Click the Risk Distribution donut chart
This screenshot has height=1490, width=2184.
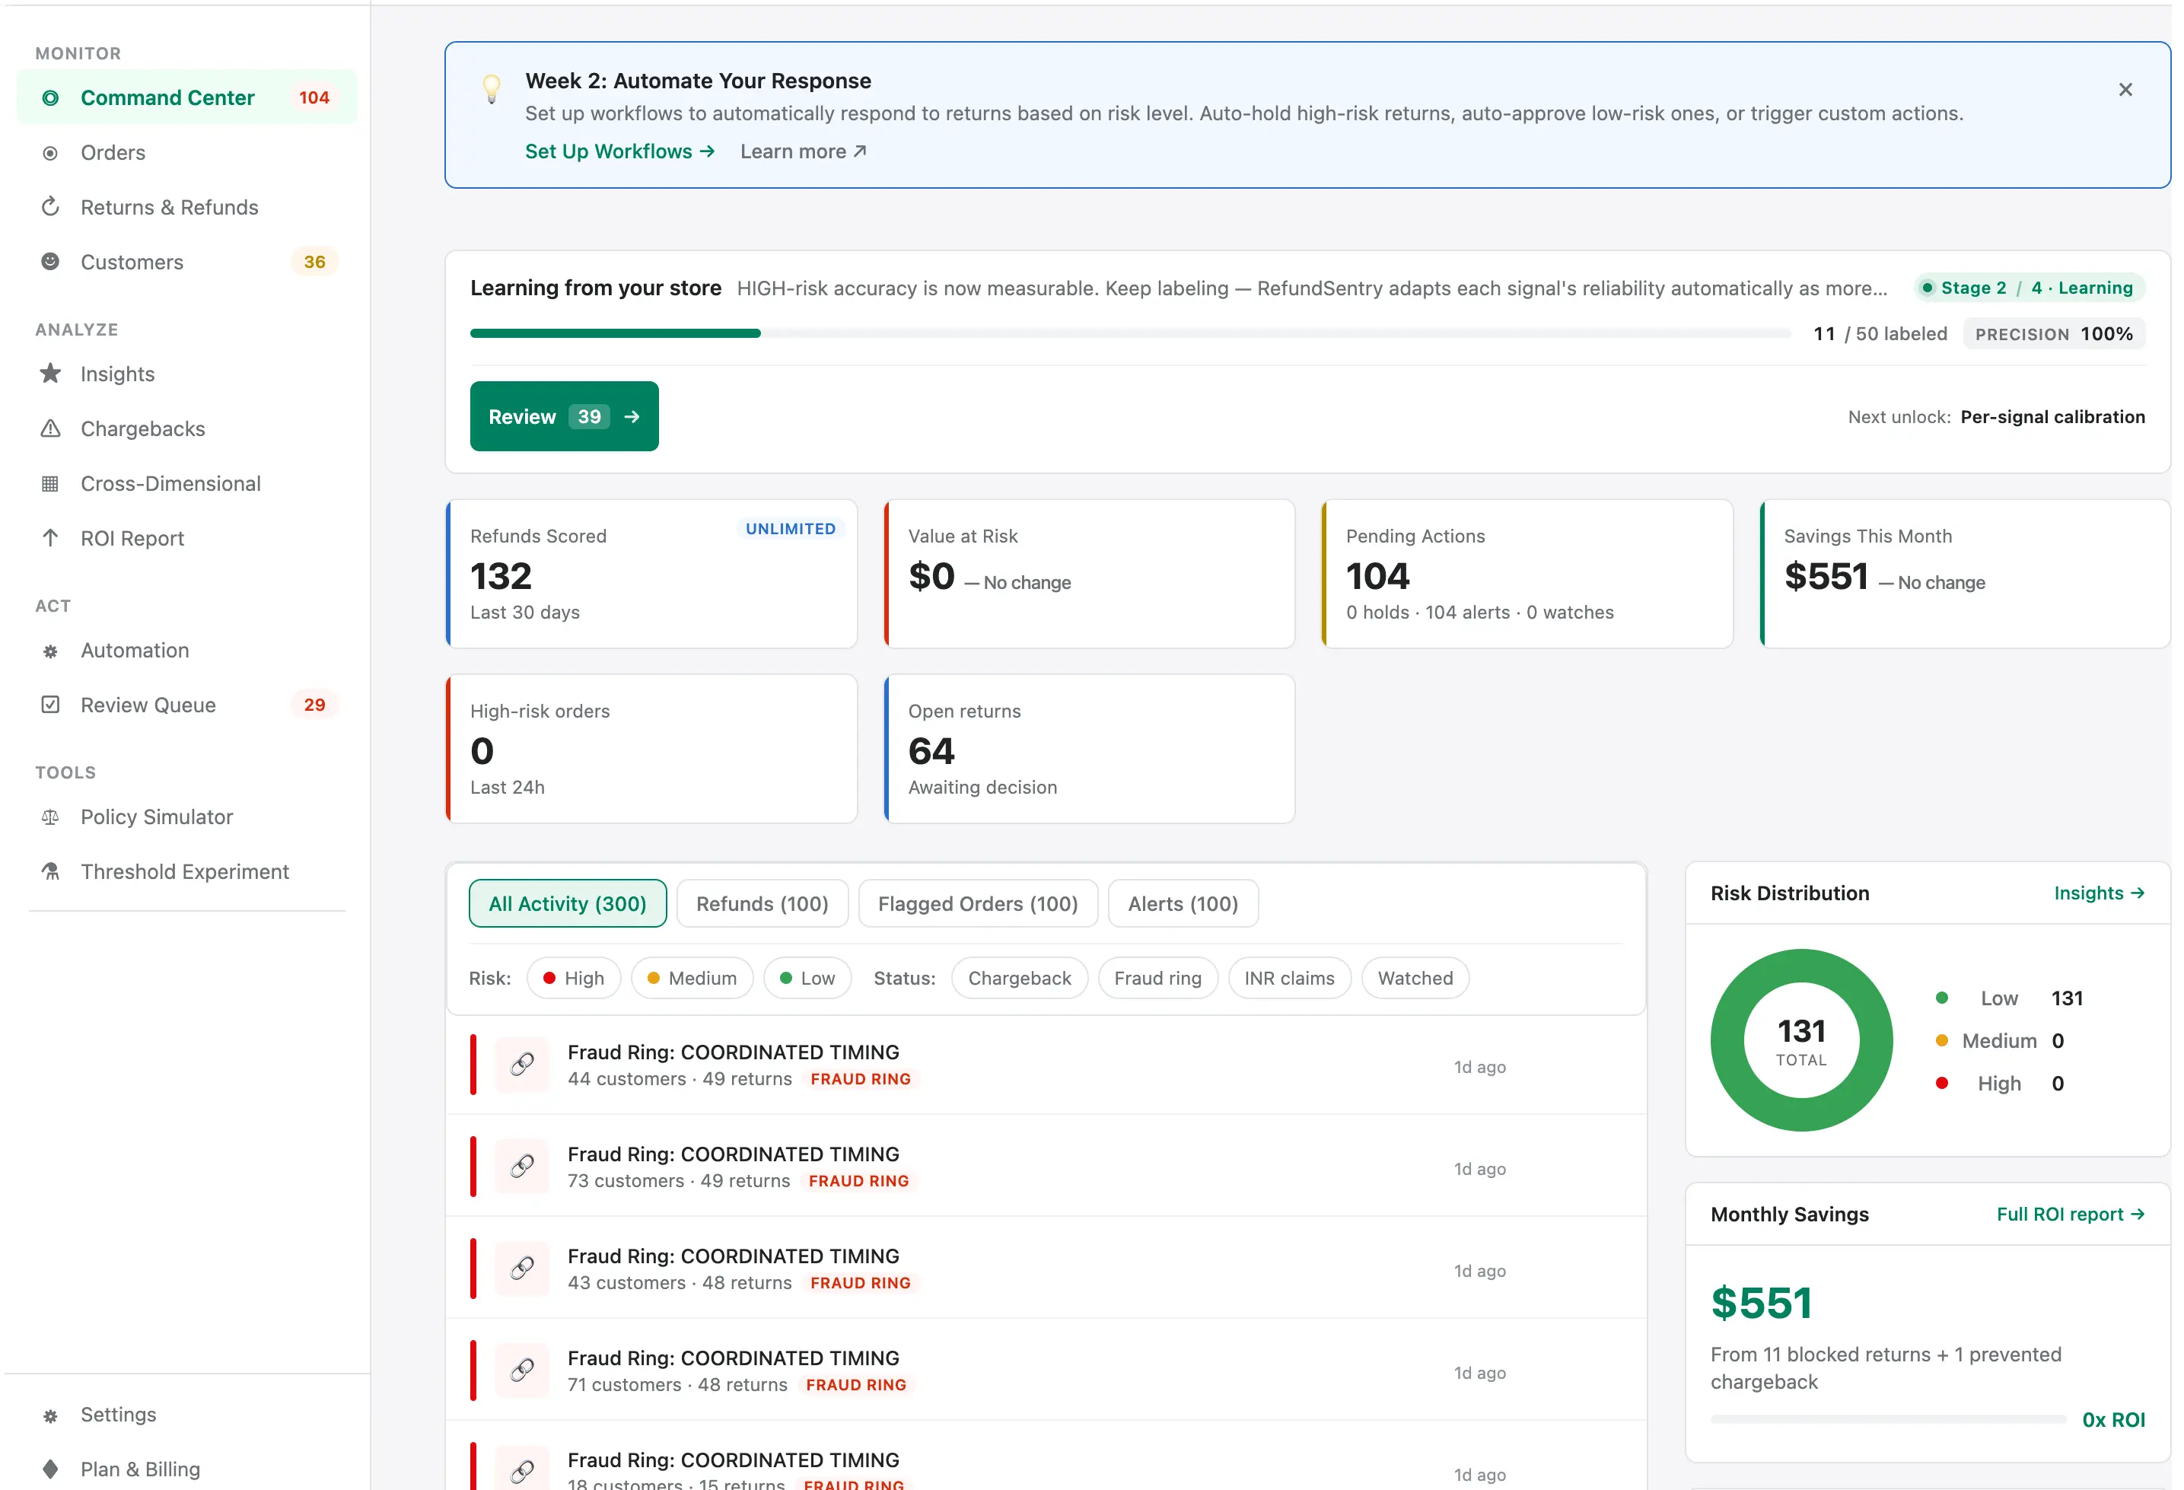tap(1800, 1040)
